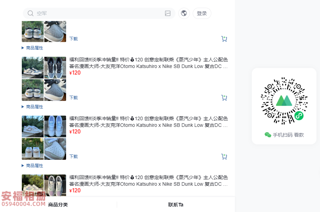Open the light-blue pair heel-view thumbnail

(x=33, y=149)
